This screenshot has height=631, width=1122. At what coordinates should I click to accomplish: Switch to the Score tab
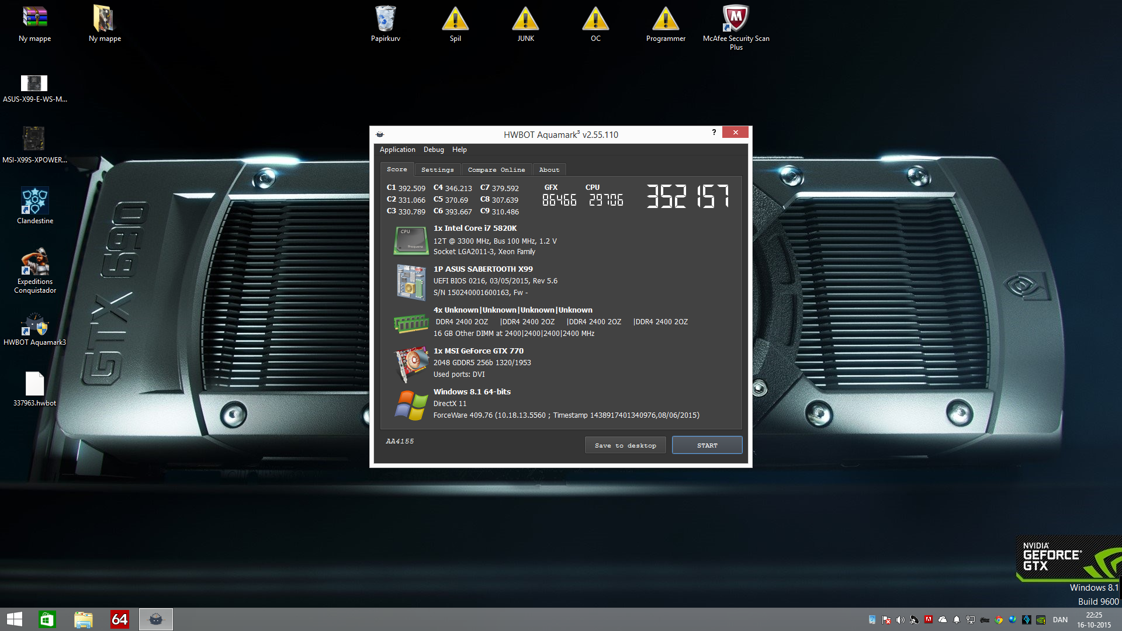[x=397, y=169]
